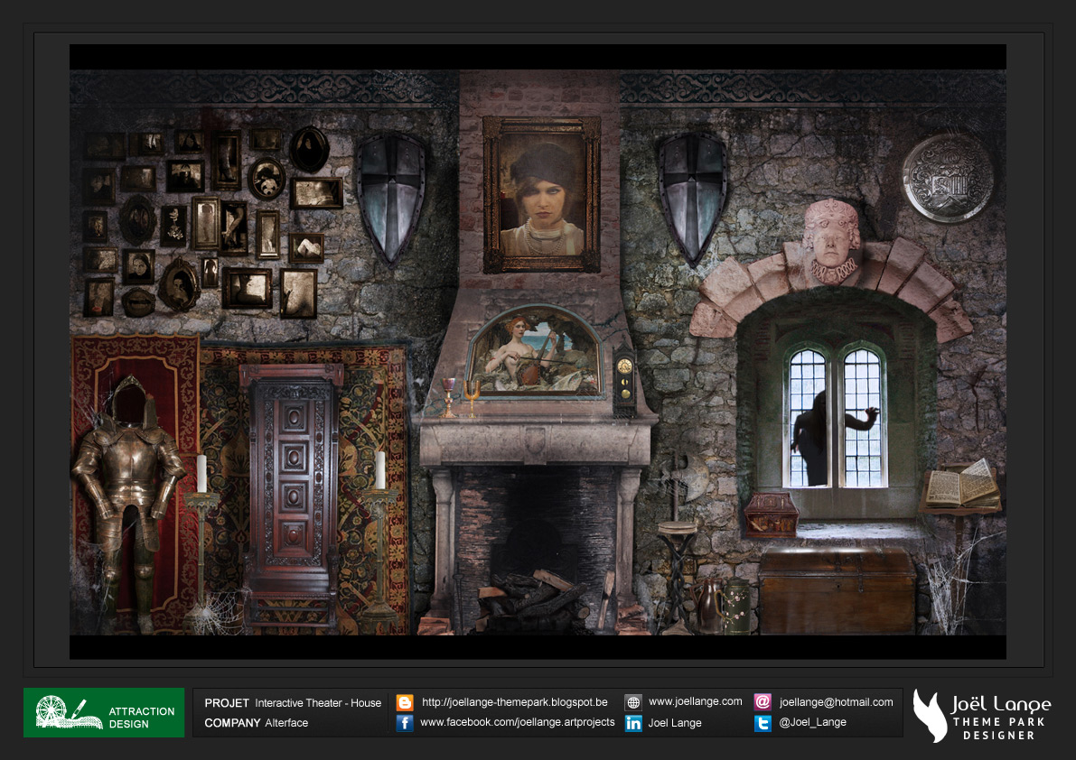Screen dimensions: 1076x760
Task: Click the firewood logs in the fireplace
Action: (535, 599)
